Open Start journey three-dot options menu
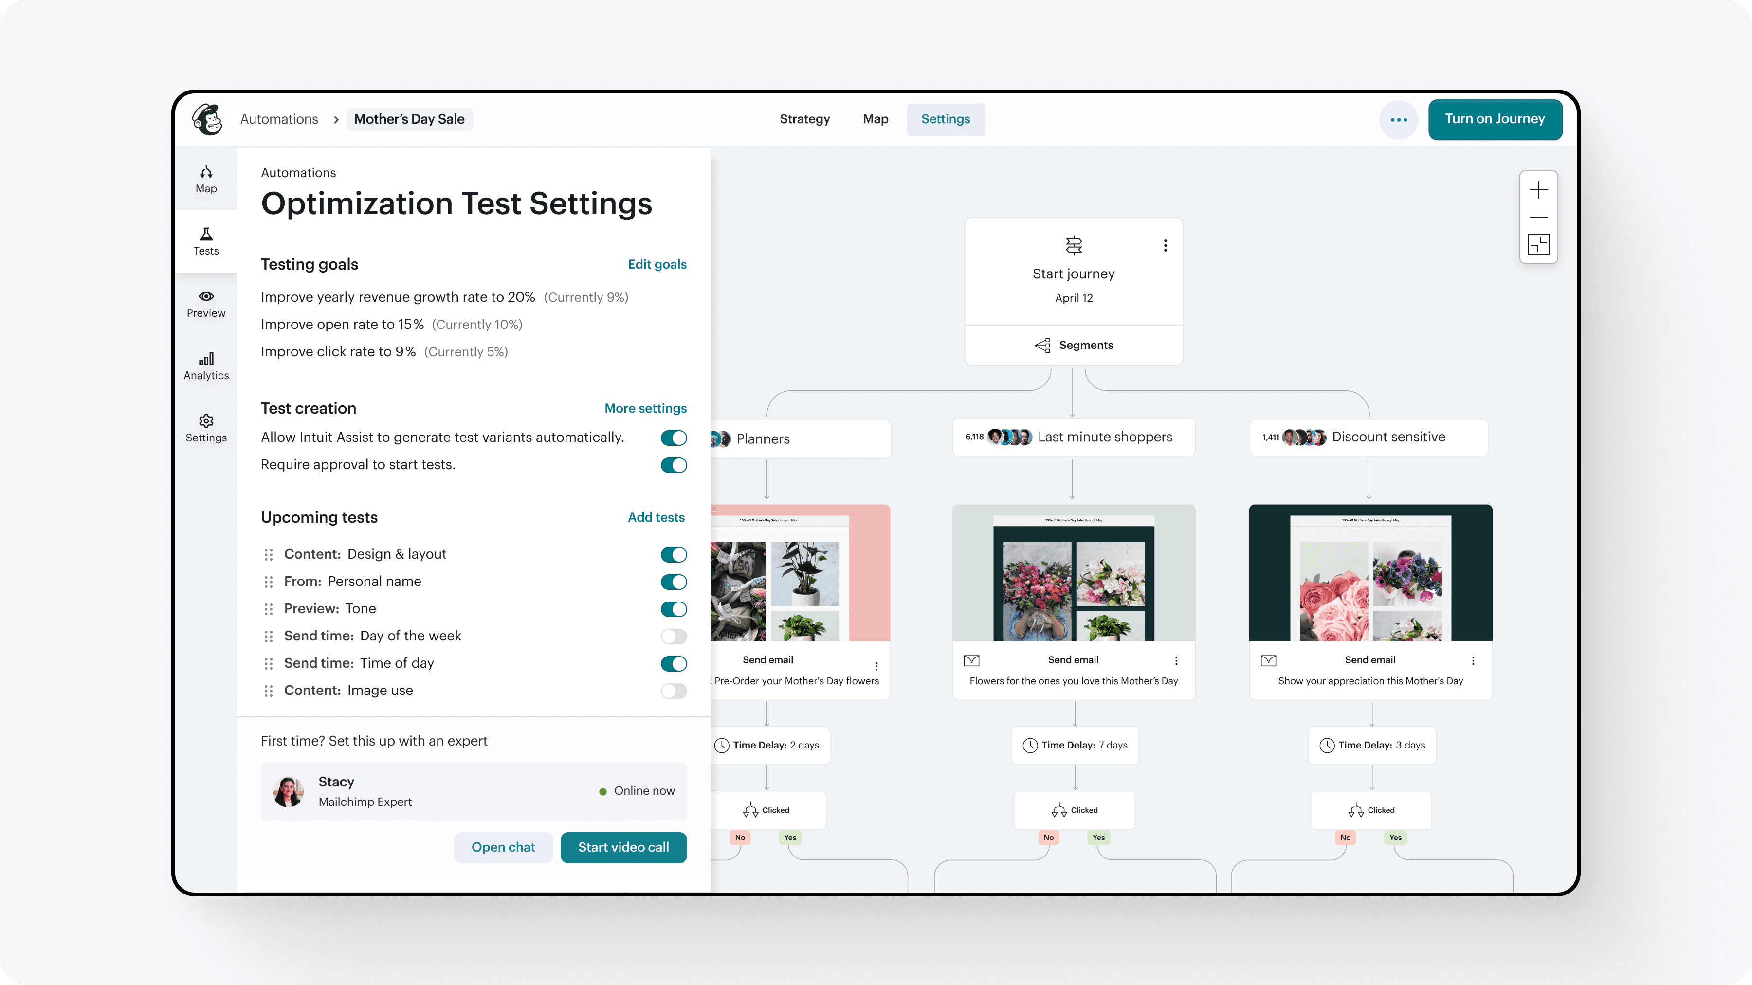1752x985 pixels. [1165, 246]
